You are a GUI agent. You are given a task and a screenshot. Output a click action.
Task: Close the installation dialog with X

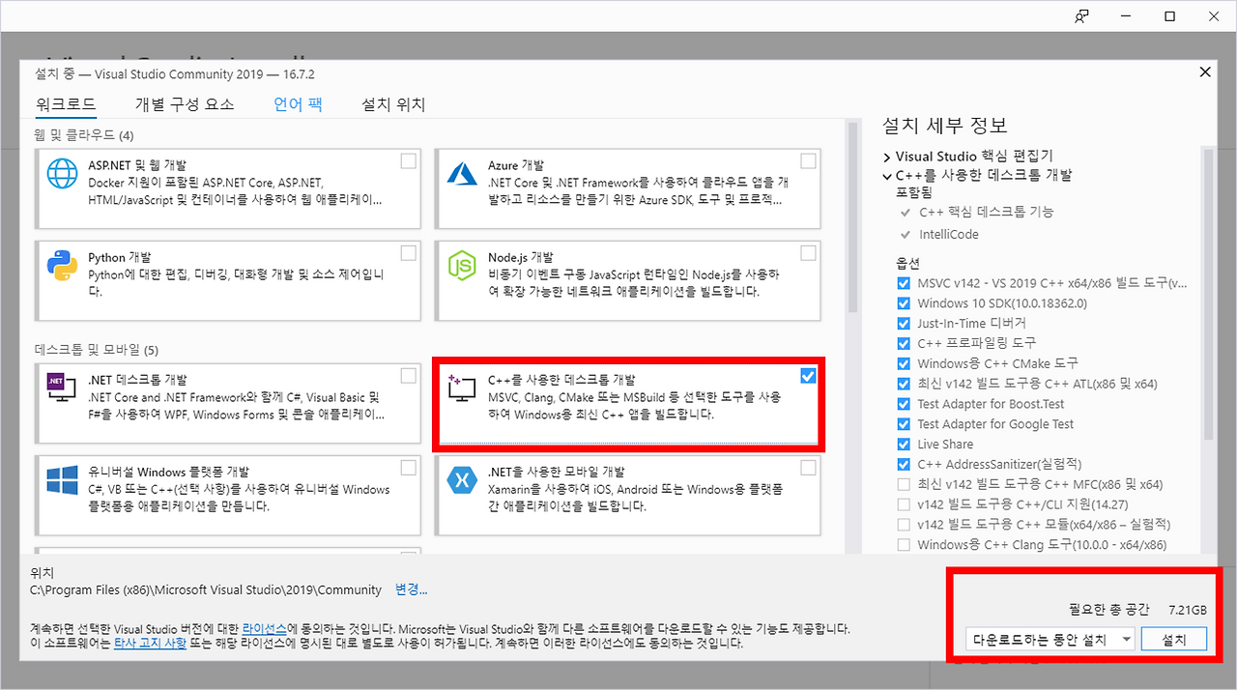[1204, 72]
